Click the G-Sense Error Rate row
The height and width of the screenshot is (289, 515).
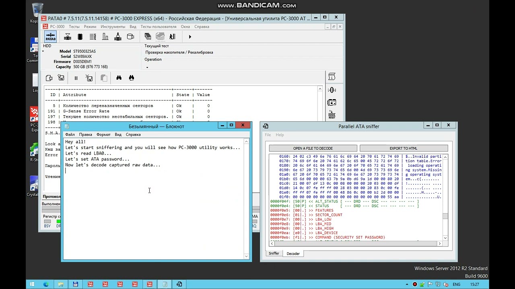point(128,111)
